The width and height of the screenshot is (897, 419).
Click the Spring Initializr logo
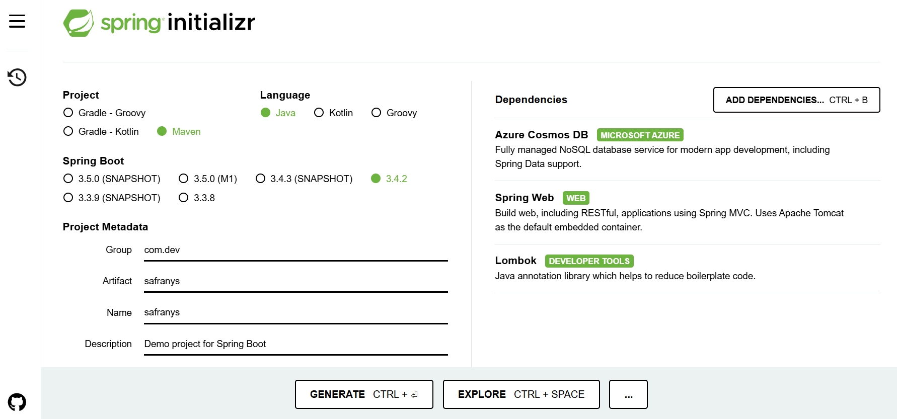[159, 23]
